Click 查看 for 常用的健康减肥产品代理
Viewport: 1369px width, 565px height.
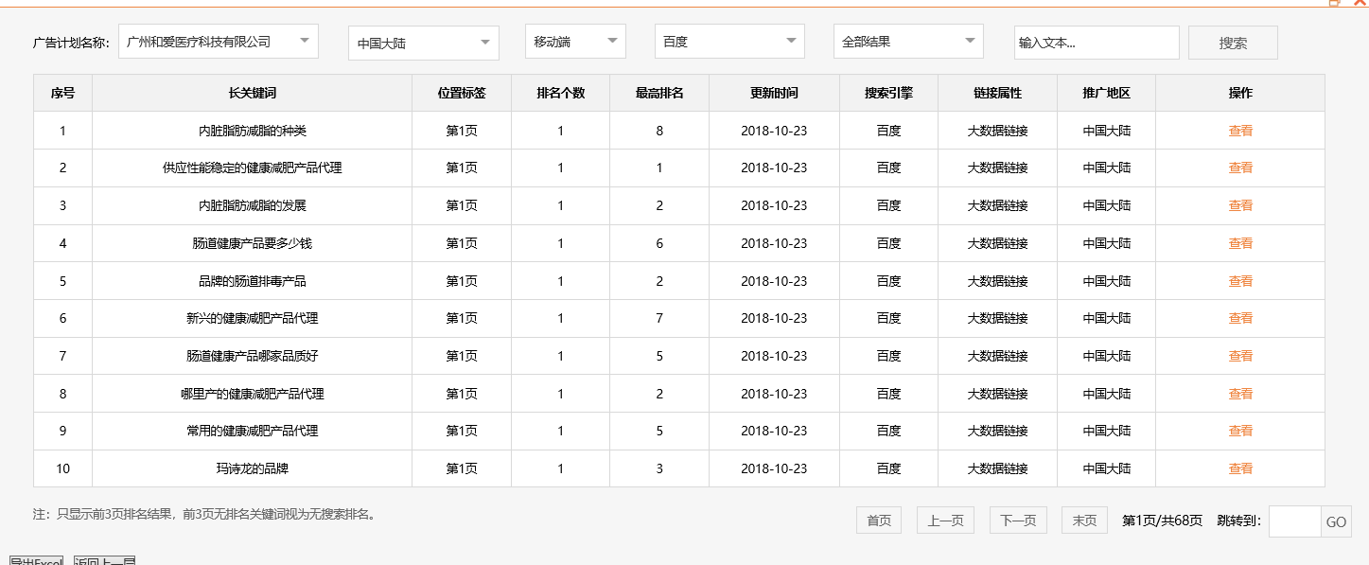pyautogui.click(x=1239, y=431)
